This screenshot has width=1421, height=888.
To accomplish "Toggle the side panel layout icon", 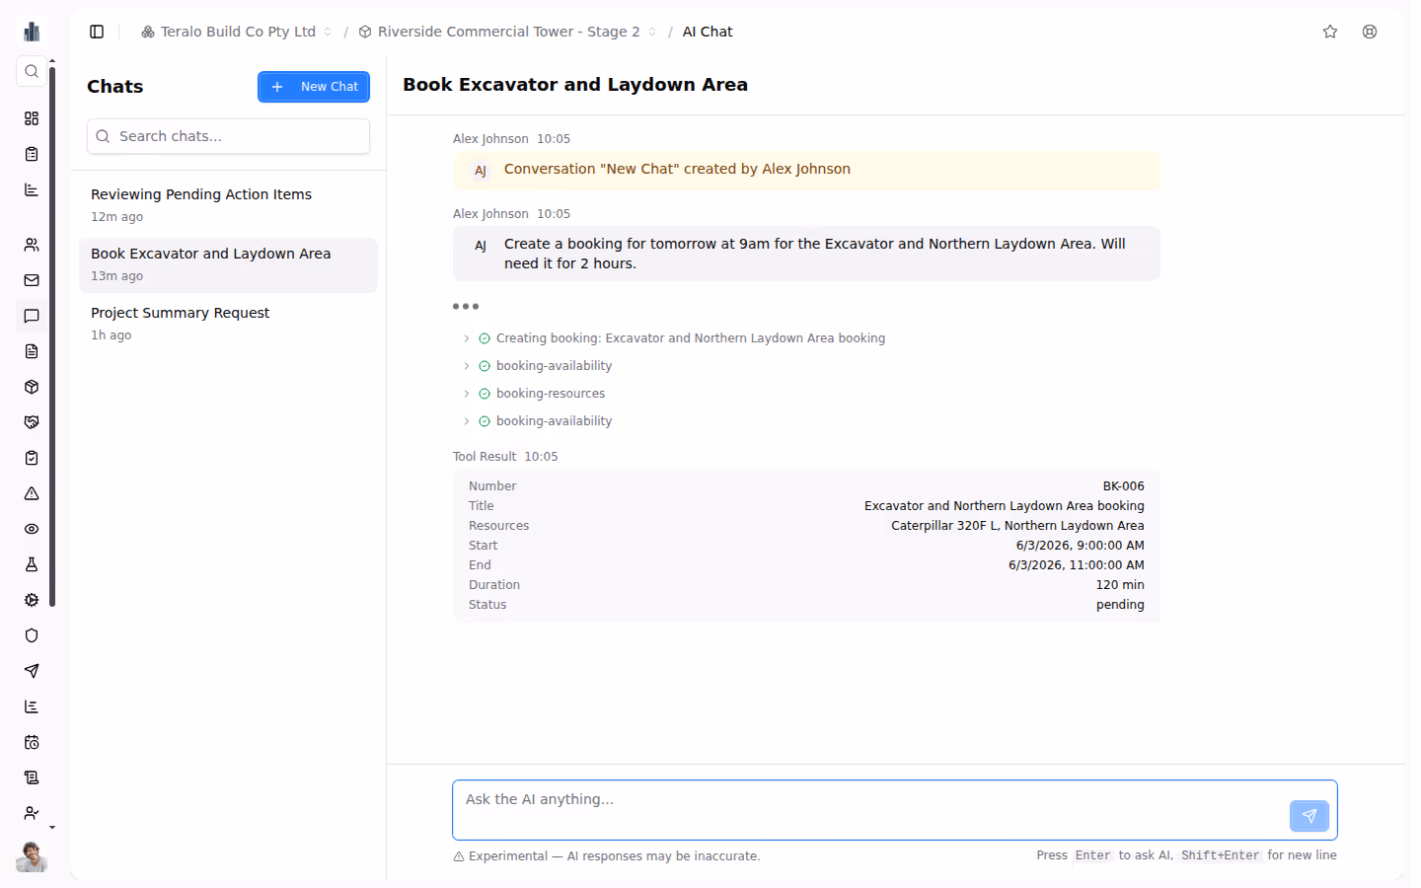I will 97,32.
